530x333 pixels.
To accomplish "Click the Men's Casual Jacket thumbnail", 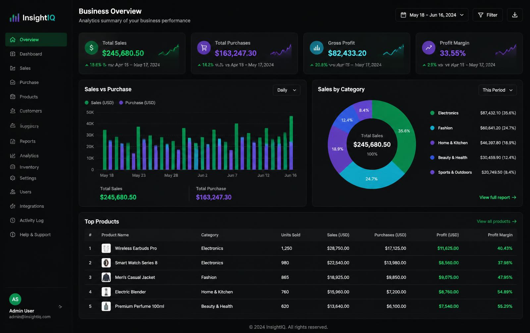I will pos(106,277).
